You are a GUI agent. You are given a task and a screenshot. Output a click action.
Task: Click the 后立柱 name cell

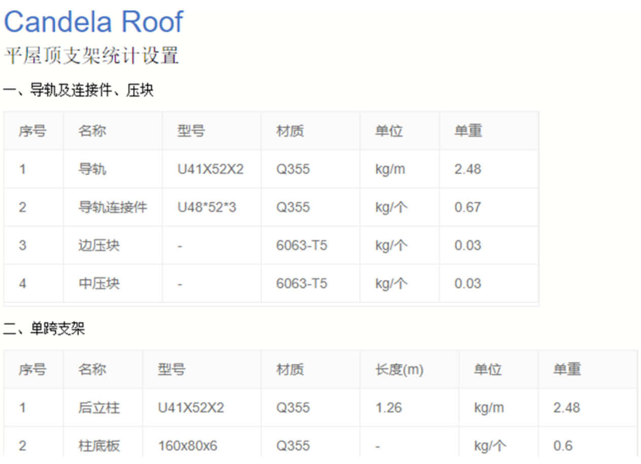99,408
